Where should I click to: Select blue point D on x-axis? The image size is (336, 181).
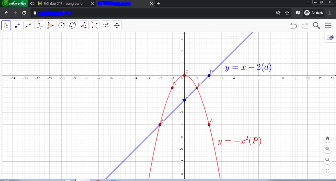coord(209,75)
